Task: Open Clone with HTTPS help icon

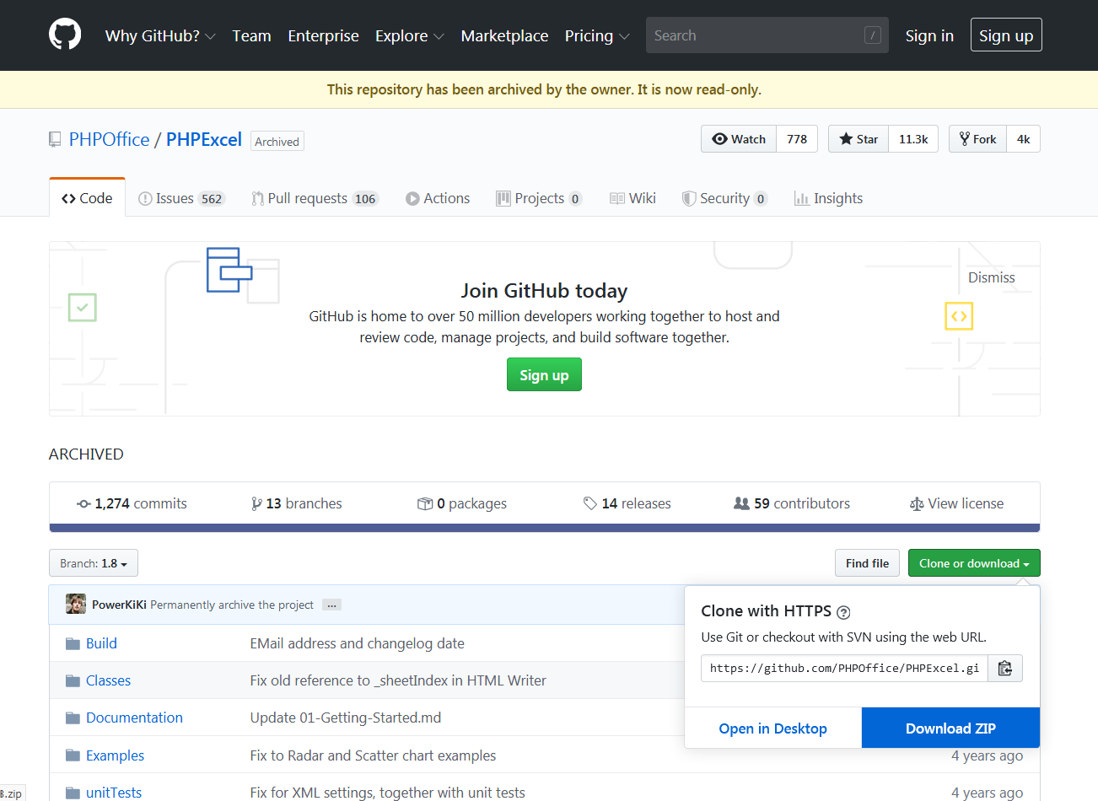Action: coord(843,612)
